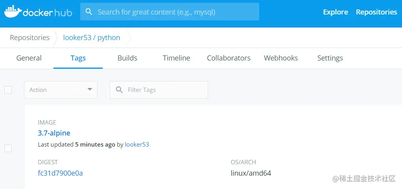The height and width of the screenshot is (189, 402).
Task: Switch to the General tab
Action: pos(29,58)
